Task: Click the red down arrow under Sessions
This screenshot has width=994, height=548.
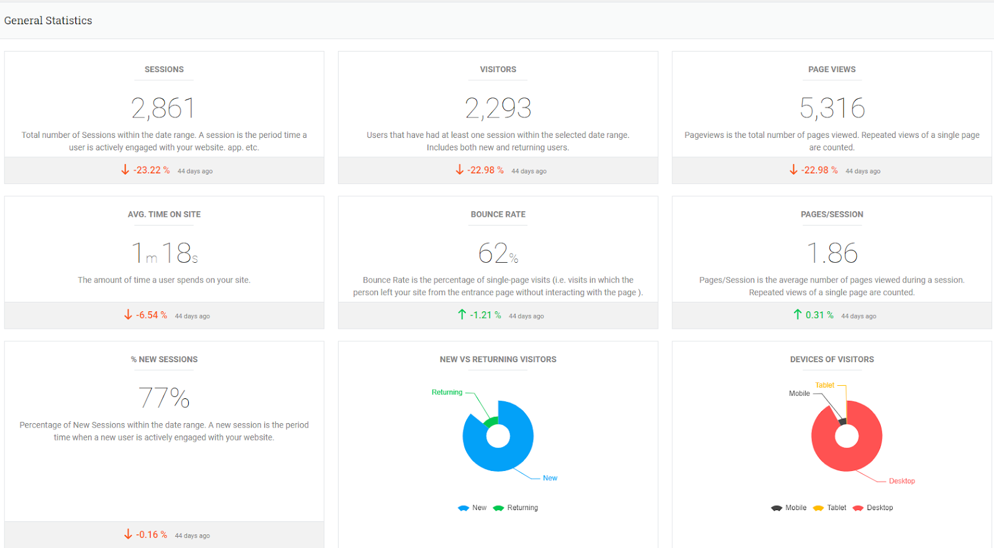Action: (x=125, y=170)
